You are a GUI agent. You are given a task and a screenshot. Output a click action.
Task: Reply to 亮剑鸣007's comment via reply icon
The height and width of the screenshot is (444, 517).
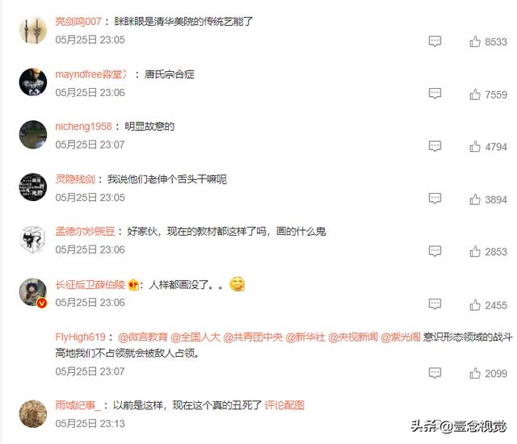[x=435, y=41]
